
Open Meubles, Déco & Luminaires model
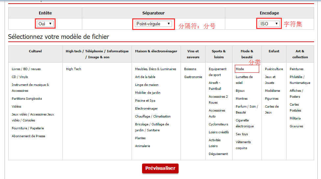tap(156, 69)
